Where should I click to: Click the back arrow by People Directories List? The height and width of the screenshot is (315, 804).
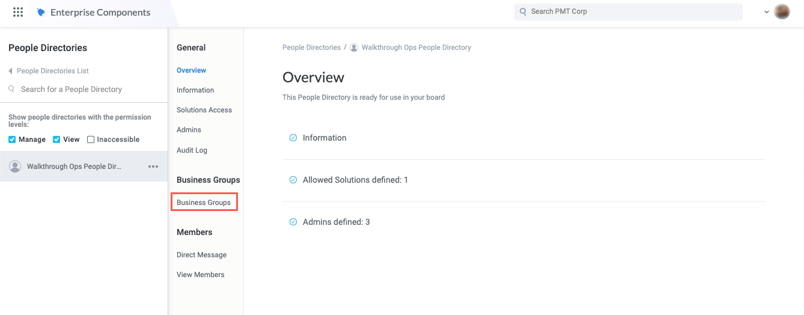10,71
